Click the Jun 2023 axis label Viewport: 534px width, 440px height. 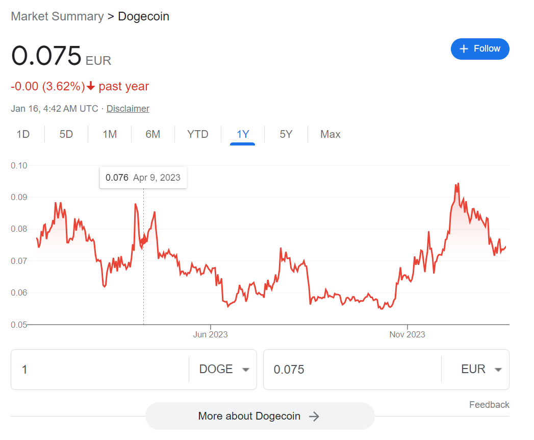(x=210, y=334)
